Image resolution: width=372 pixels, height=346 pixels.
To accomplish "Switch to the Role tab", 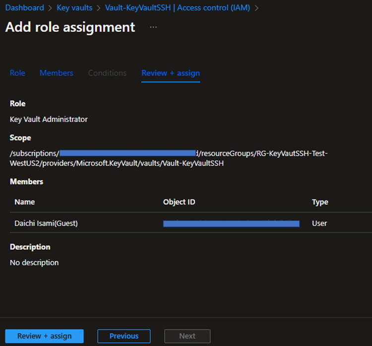I will (17, 73).
